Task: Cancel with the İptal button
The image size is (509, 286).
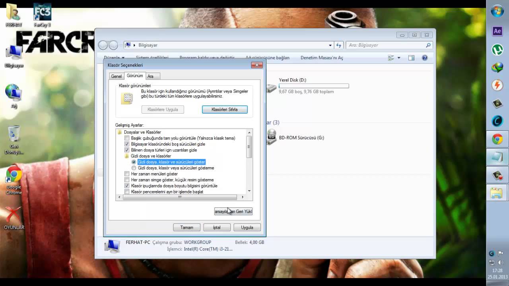Action: point(217,227)
